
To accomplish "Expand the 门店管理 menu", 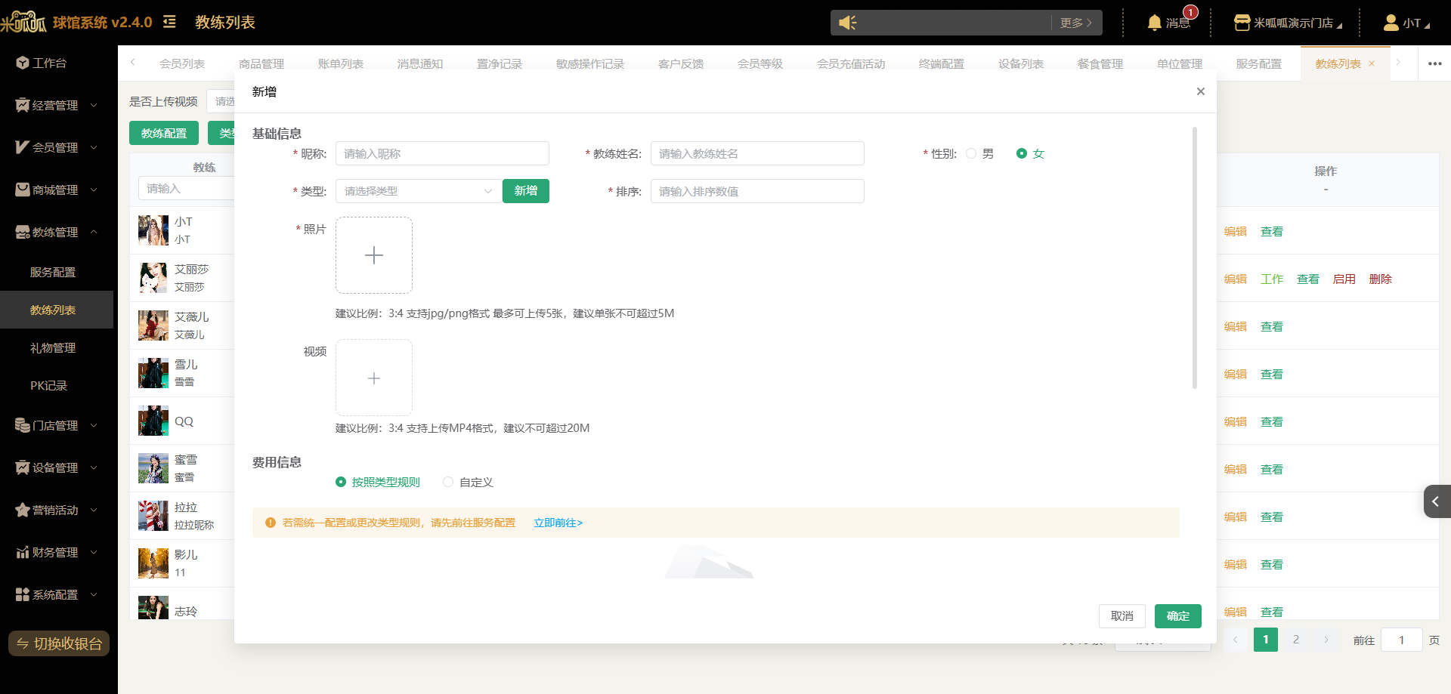I will 94,425.
